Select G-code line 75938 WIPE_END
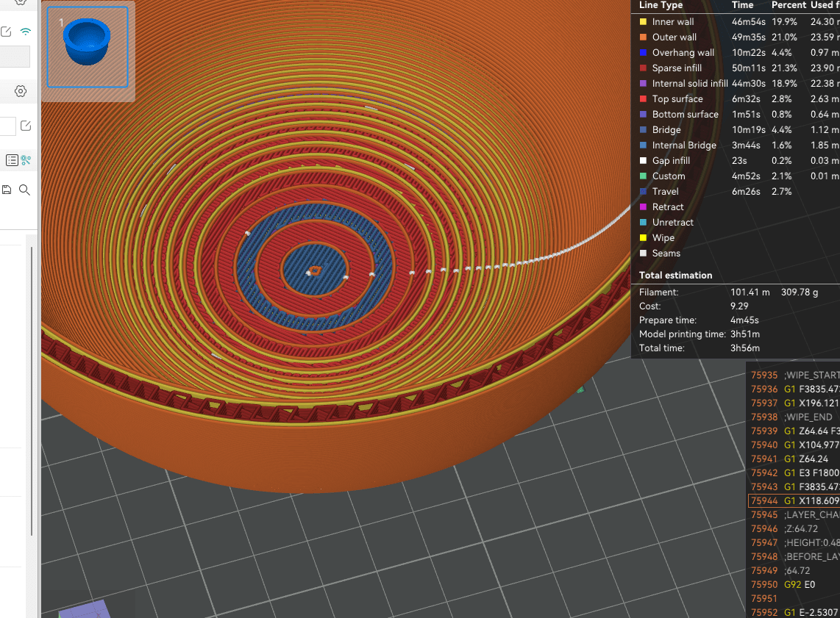 click(x=794, y=417)
